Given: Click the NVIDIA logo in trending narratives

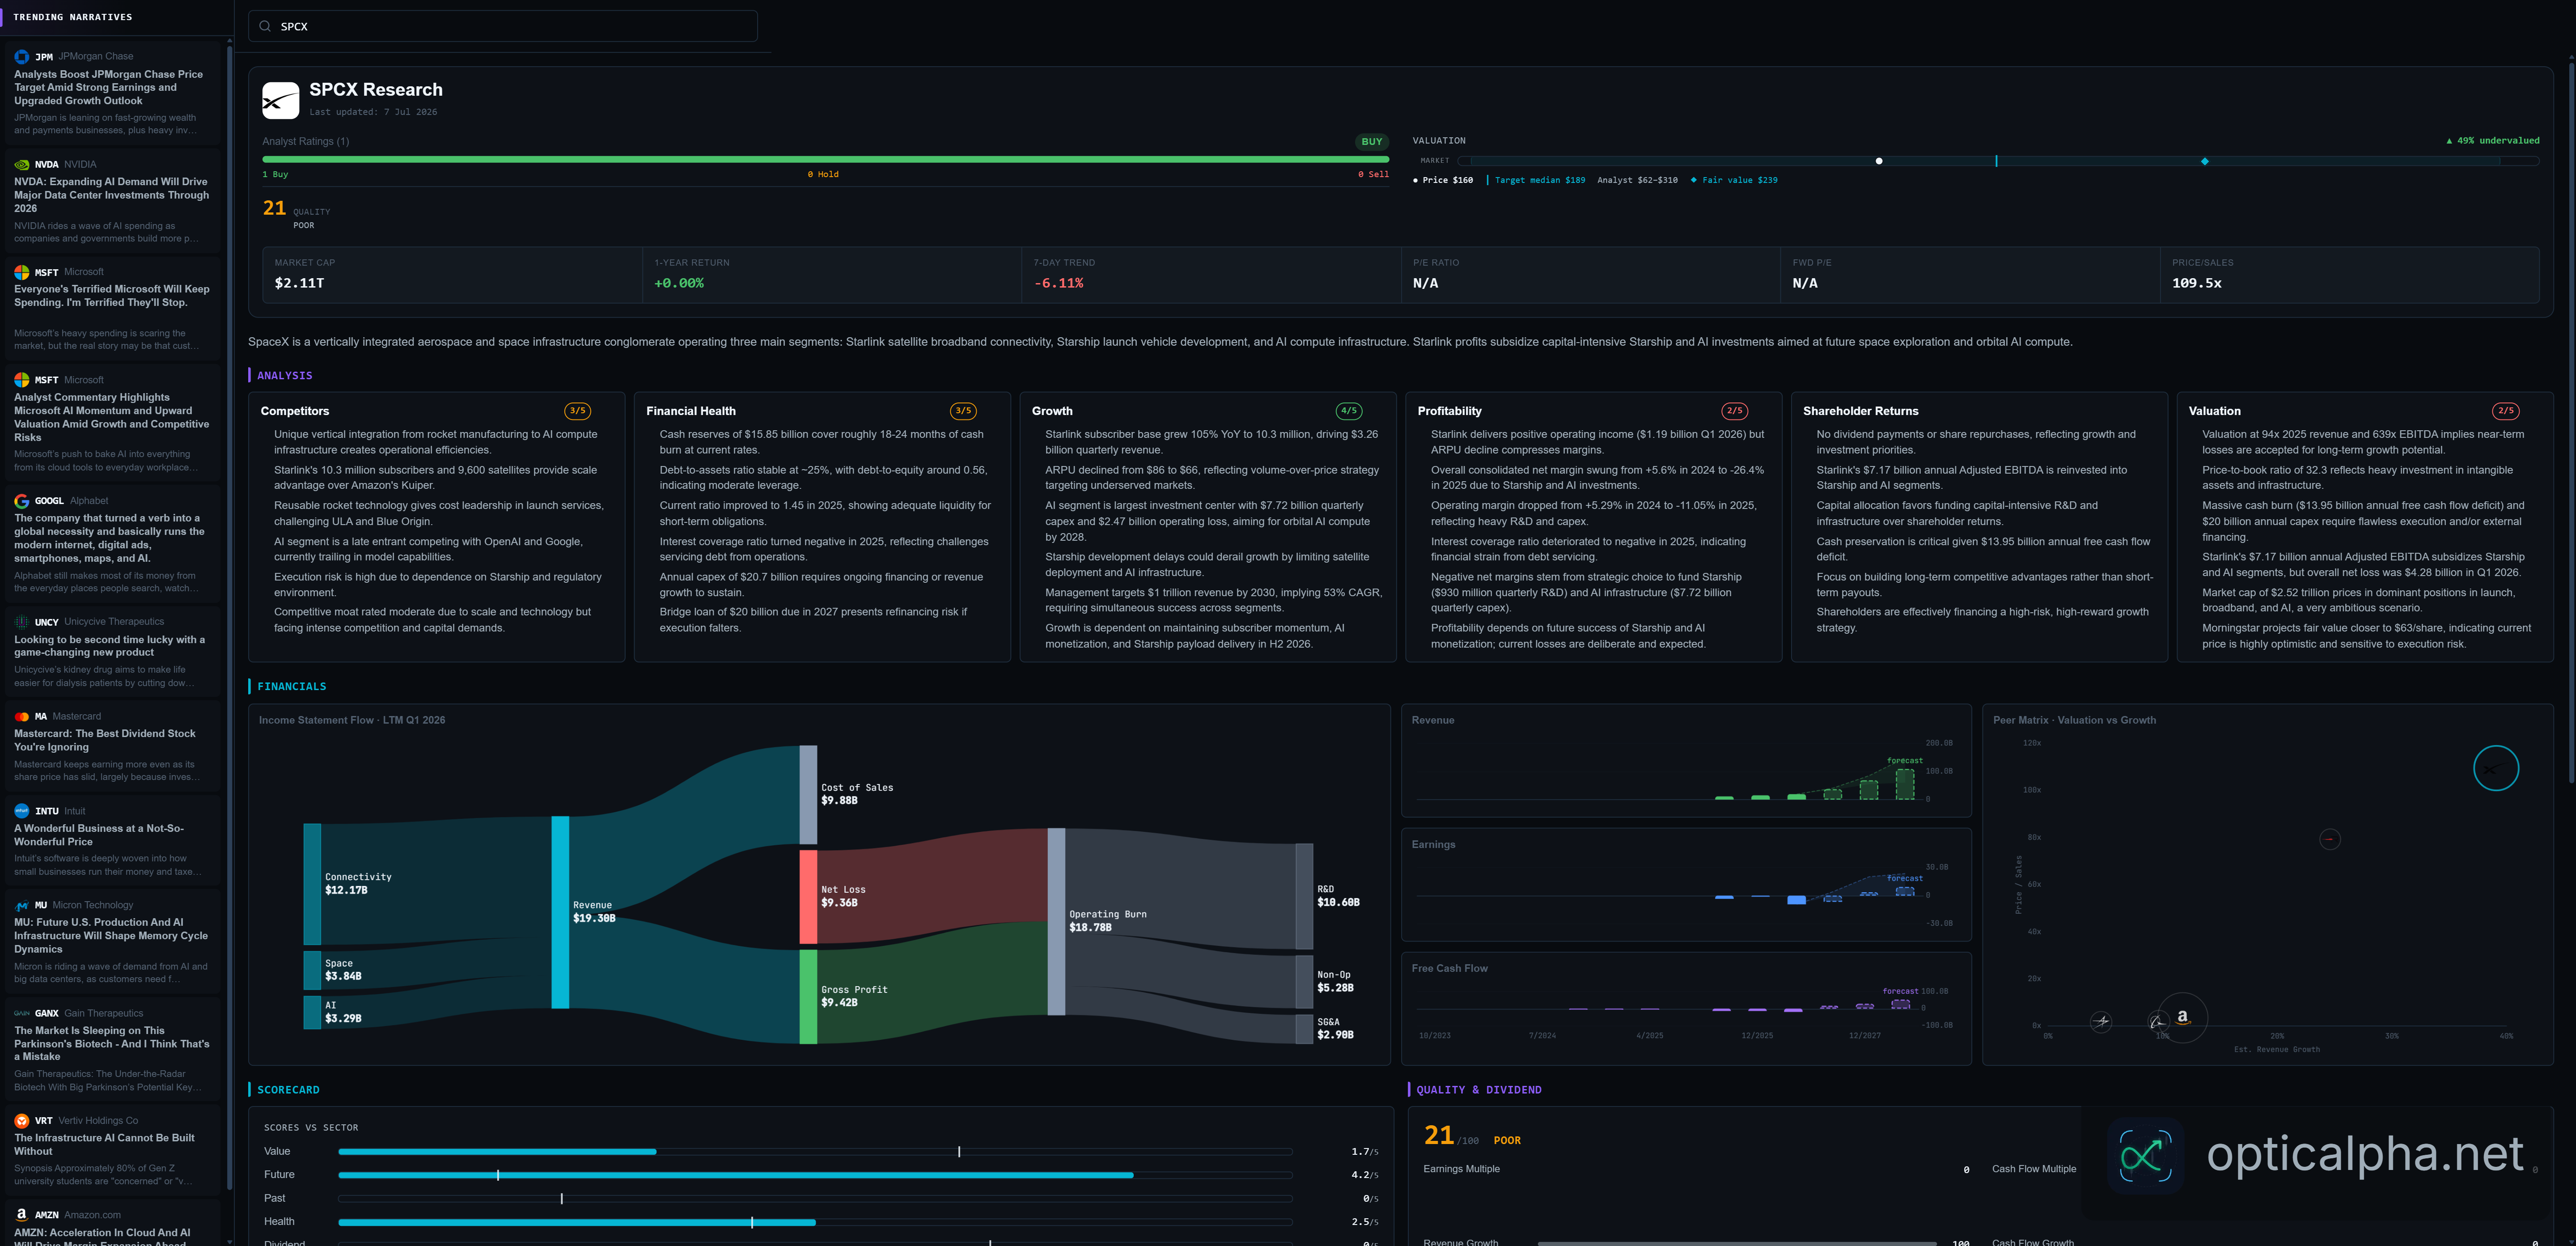Looking at the screenshot, I should click(21, 165).
